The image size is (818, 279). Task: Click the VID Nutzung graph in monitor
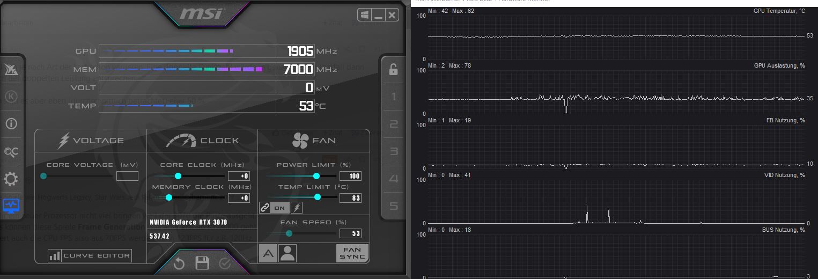(617, 201)
